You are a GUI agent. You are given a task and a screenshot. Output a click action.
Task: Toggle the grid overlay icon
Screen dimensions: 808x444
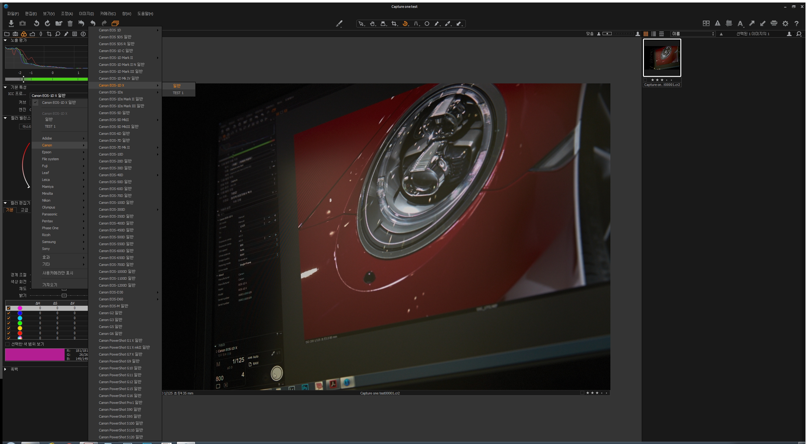click(729, 23)
